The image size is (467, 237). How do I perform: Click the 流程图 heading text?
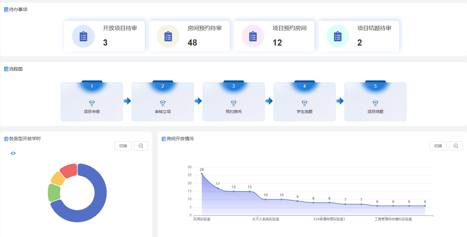[x=16, y=69]
